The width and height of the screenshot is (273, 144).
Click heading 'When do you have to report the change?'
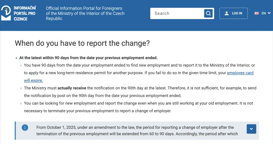tap(82, 43)
